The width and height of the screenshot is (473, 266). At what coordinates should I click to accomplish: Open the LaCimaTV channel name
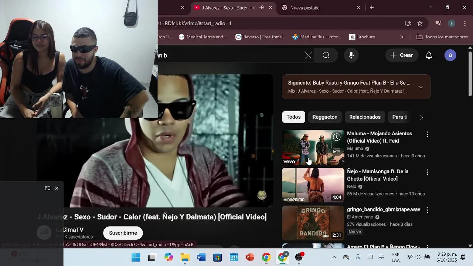[x=69, y=230]
